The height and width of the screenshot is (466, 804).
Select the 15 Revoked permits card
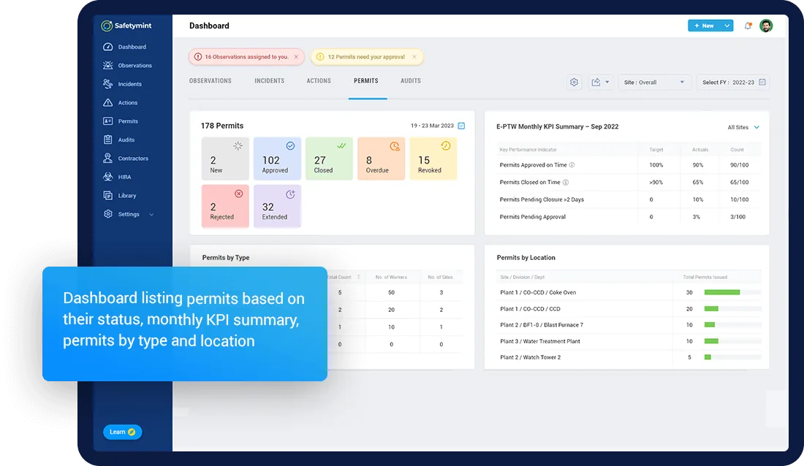click(x=433, y=158)
